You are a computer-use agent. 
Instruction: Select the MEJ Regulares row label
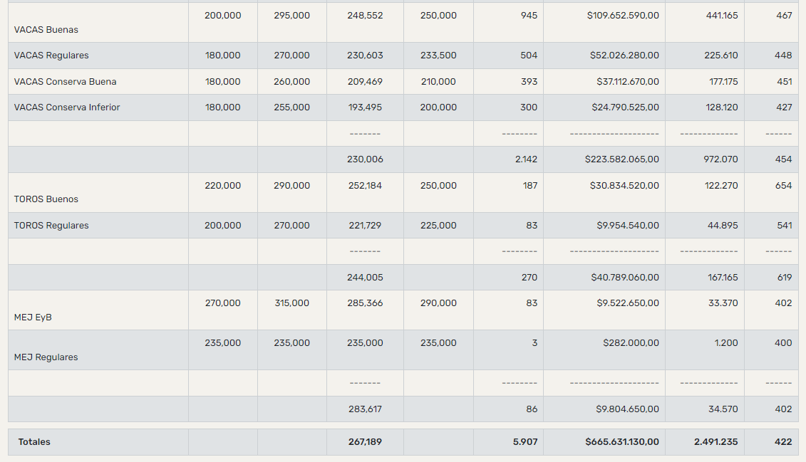[x=46, y=357]
